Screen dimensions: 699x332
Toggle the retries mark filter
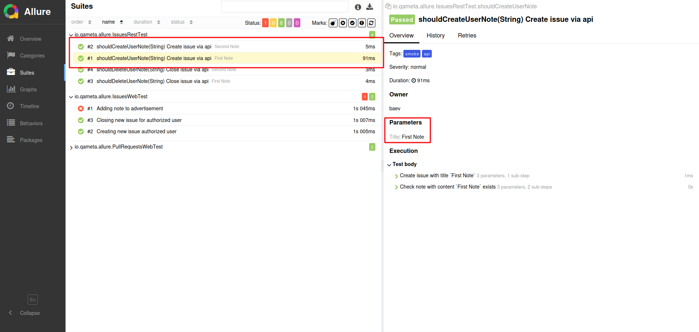pyautogui.click(x=371, y=23)
